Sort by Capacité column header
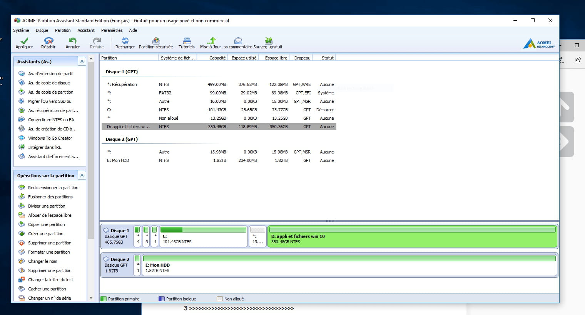 212,58
